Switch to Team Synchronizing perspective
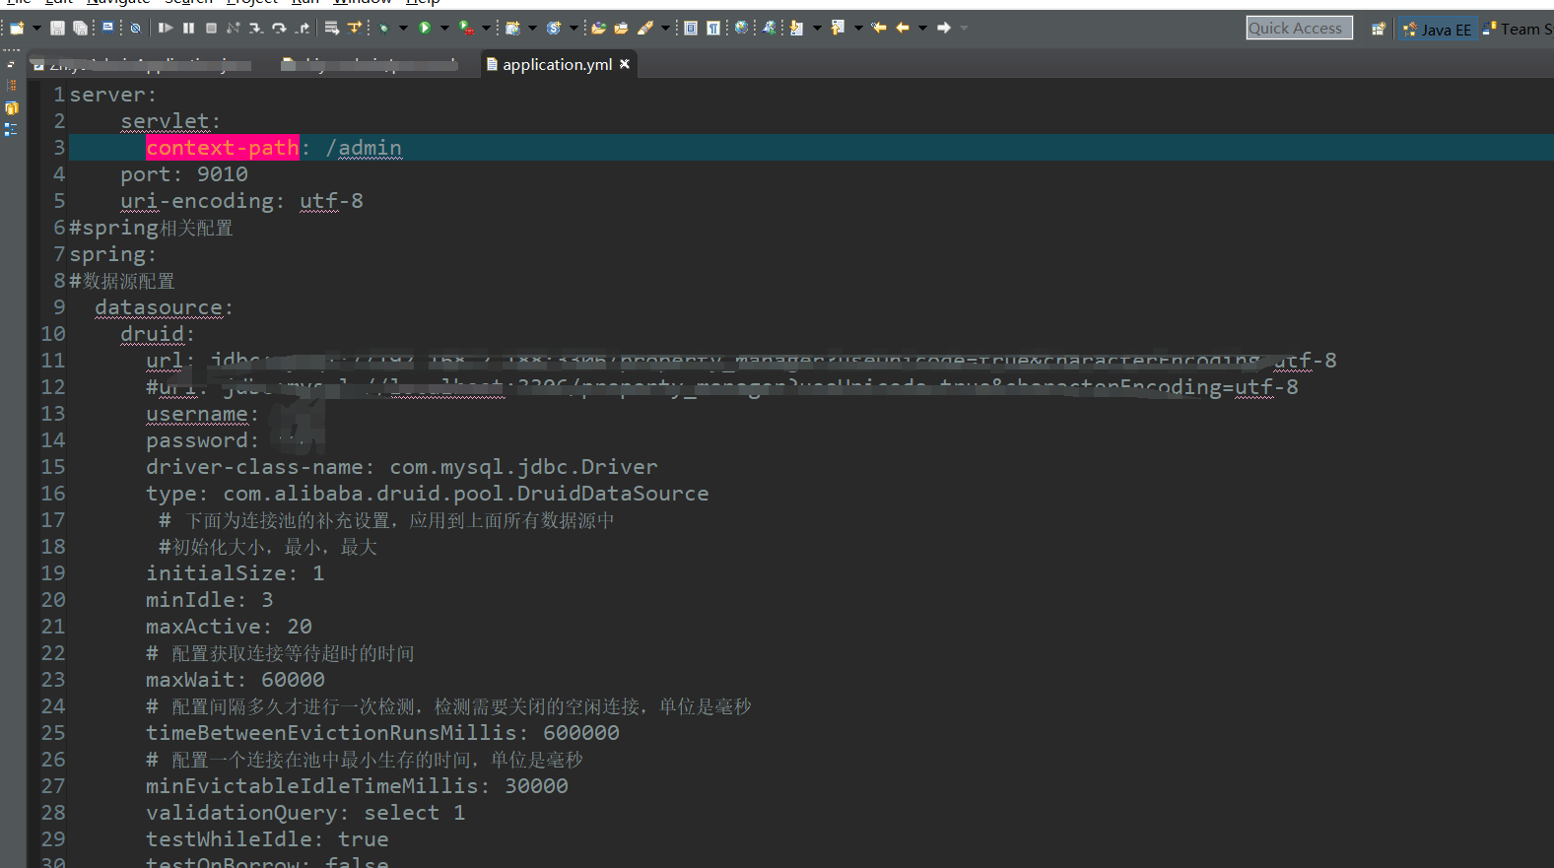 tap(1518, 30)
